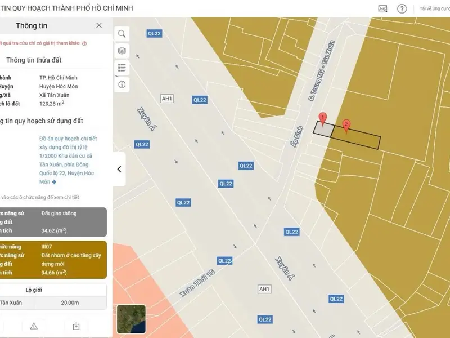Click the download icon in the panel footer
The width and height of the screenshot is (450, 338).
[76, 326]
